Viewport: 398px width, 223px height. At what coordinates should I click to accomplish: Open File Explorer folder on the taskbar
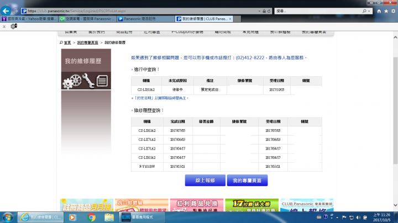[x=109, y=217]
